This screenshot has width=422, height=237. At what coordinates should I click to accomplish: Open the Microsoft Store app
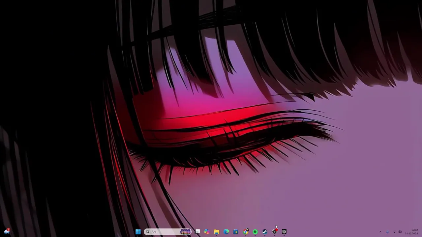click(236, 232)
